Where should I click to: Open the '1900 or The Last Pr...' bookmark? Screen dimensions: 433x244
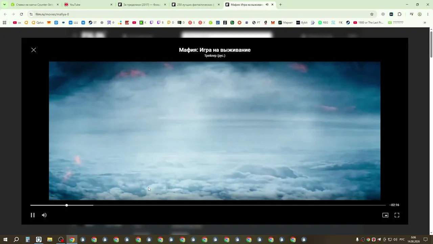tap(368, 23)
